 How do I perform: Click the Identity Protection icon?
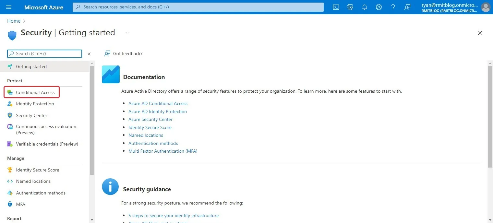coord(10,104)
